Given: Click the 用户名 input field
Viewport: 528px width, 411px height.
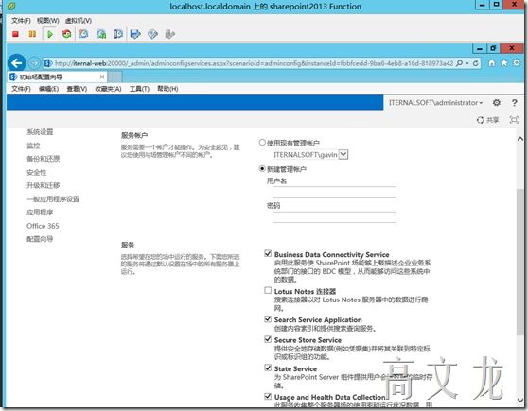Looking at the screenshot, I should click(x=334, y=192).
